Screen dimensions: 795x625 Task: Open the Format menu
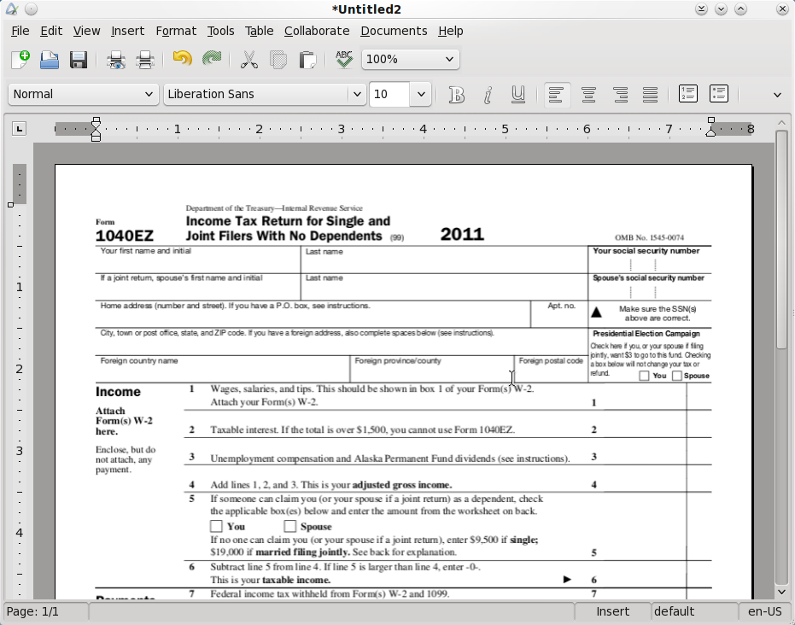click(176, 31)
